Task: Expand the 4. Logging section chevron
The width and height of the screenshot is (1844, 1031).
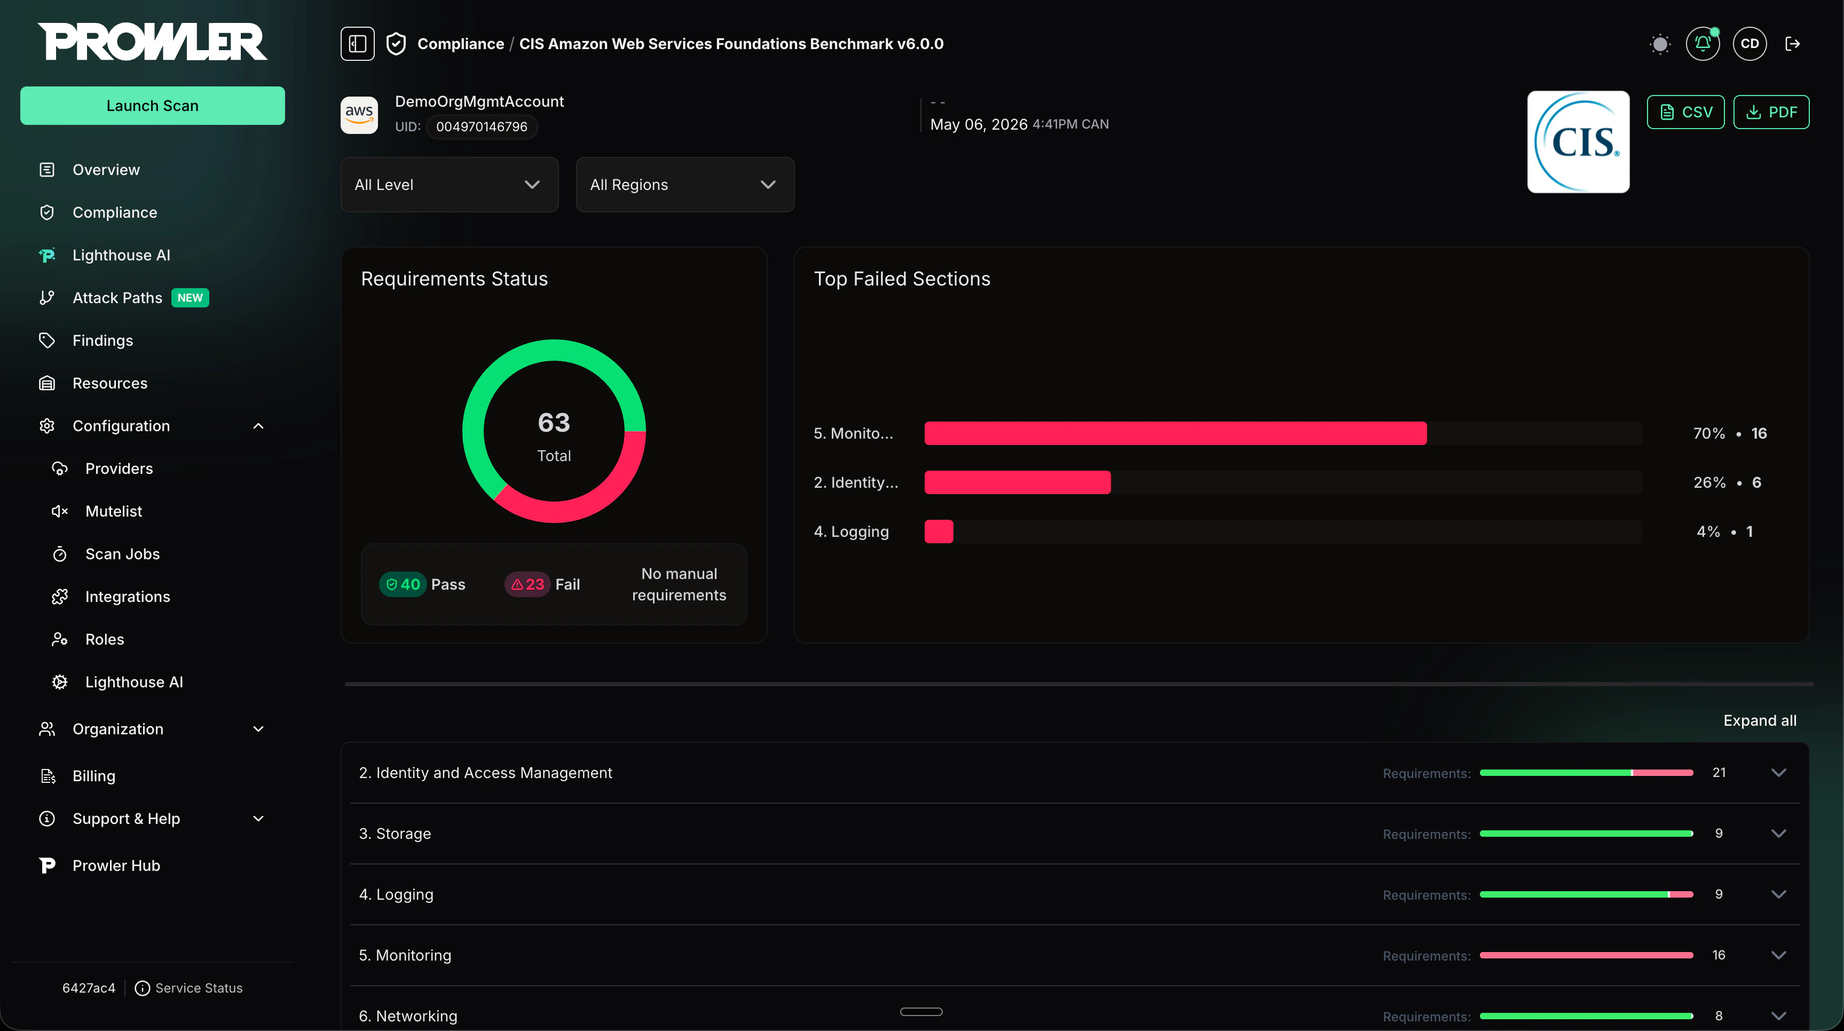Action: click(1778, 894)
